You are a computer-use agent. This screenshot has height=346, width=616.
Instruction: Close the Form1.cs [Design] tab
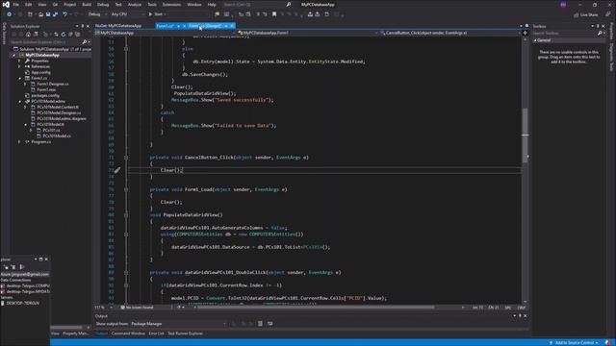click(x=232, y=26)
